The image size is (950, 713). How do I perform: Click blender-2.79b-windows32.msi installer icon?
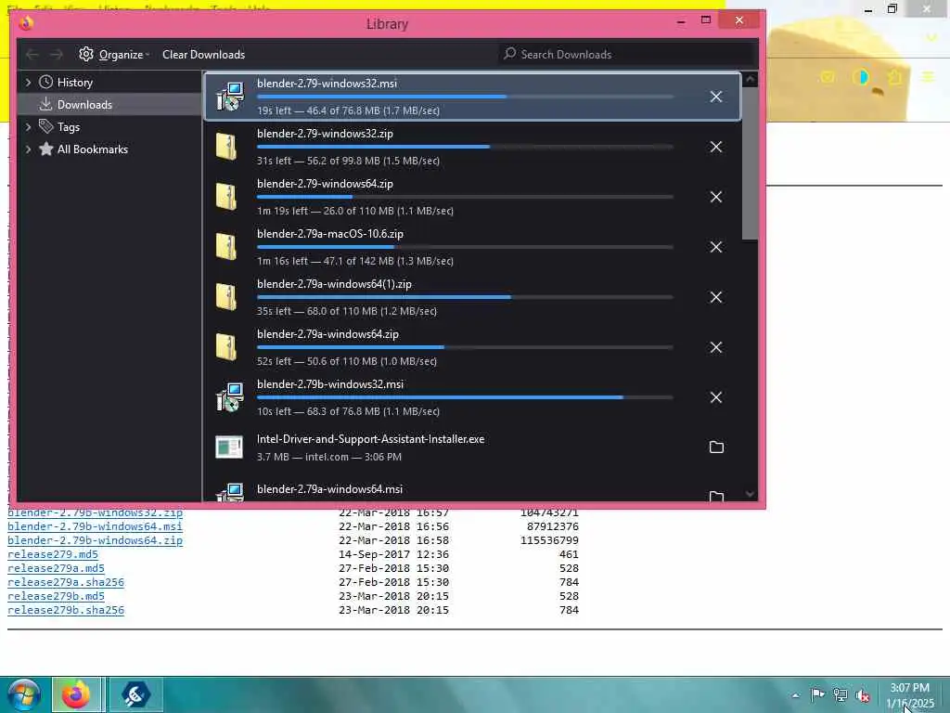(x=230, y=397)
